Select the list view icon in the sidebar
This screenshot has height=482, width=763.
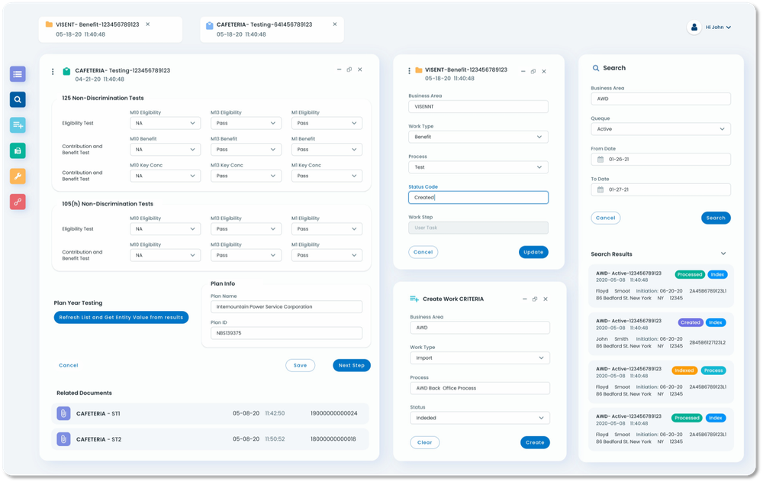point(17,73)
